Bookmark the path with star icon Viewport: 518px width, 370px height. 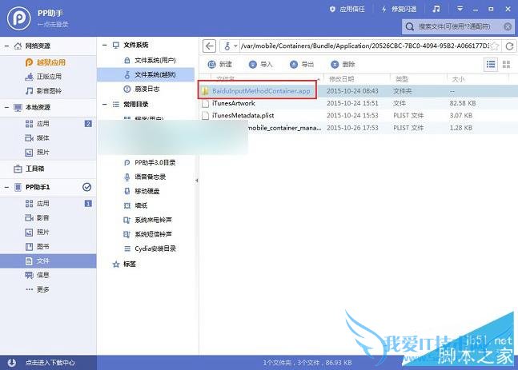point(495,46)
